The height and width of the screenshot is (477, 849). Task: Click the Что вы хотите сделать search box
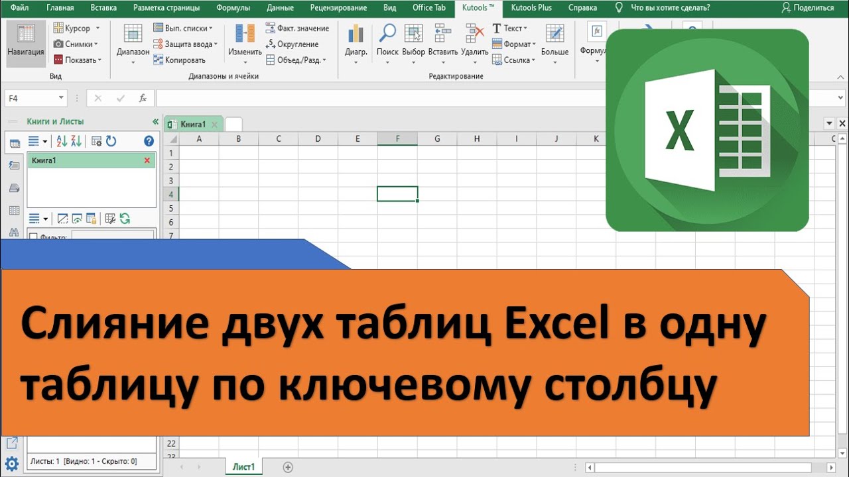tap(662, 8)
